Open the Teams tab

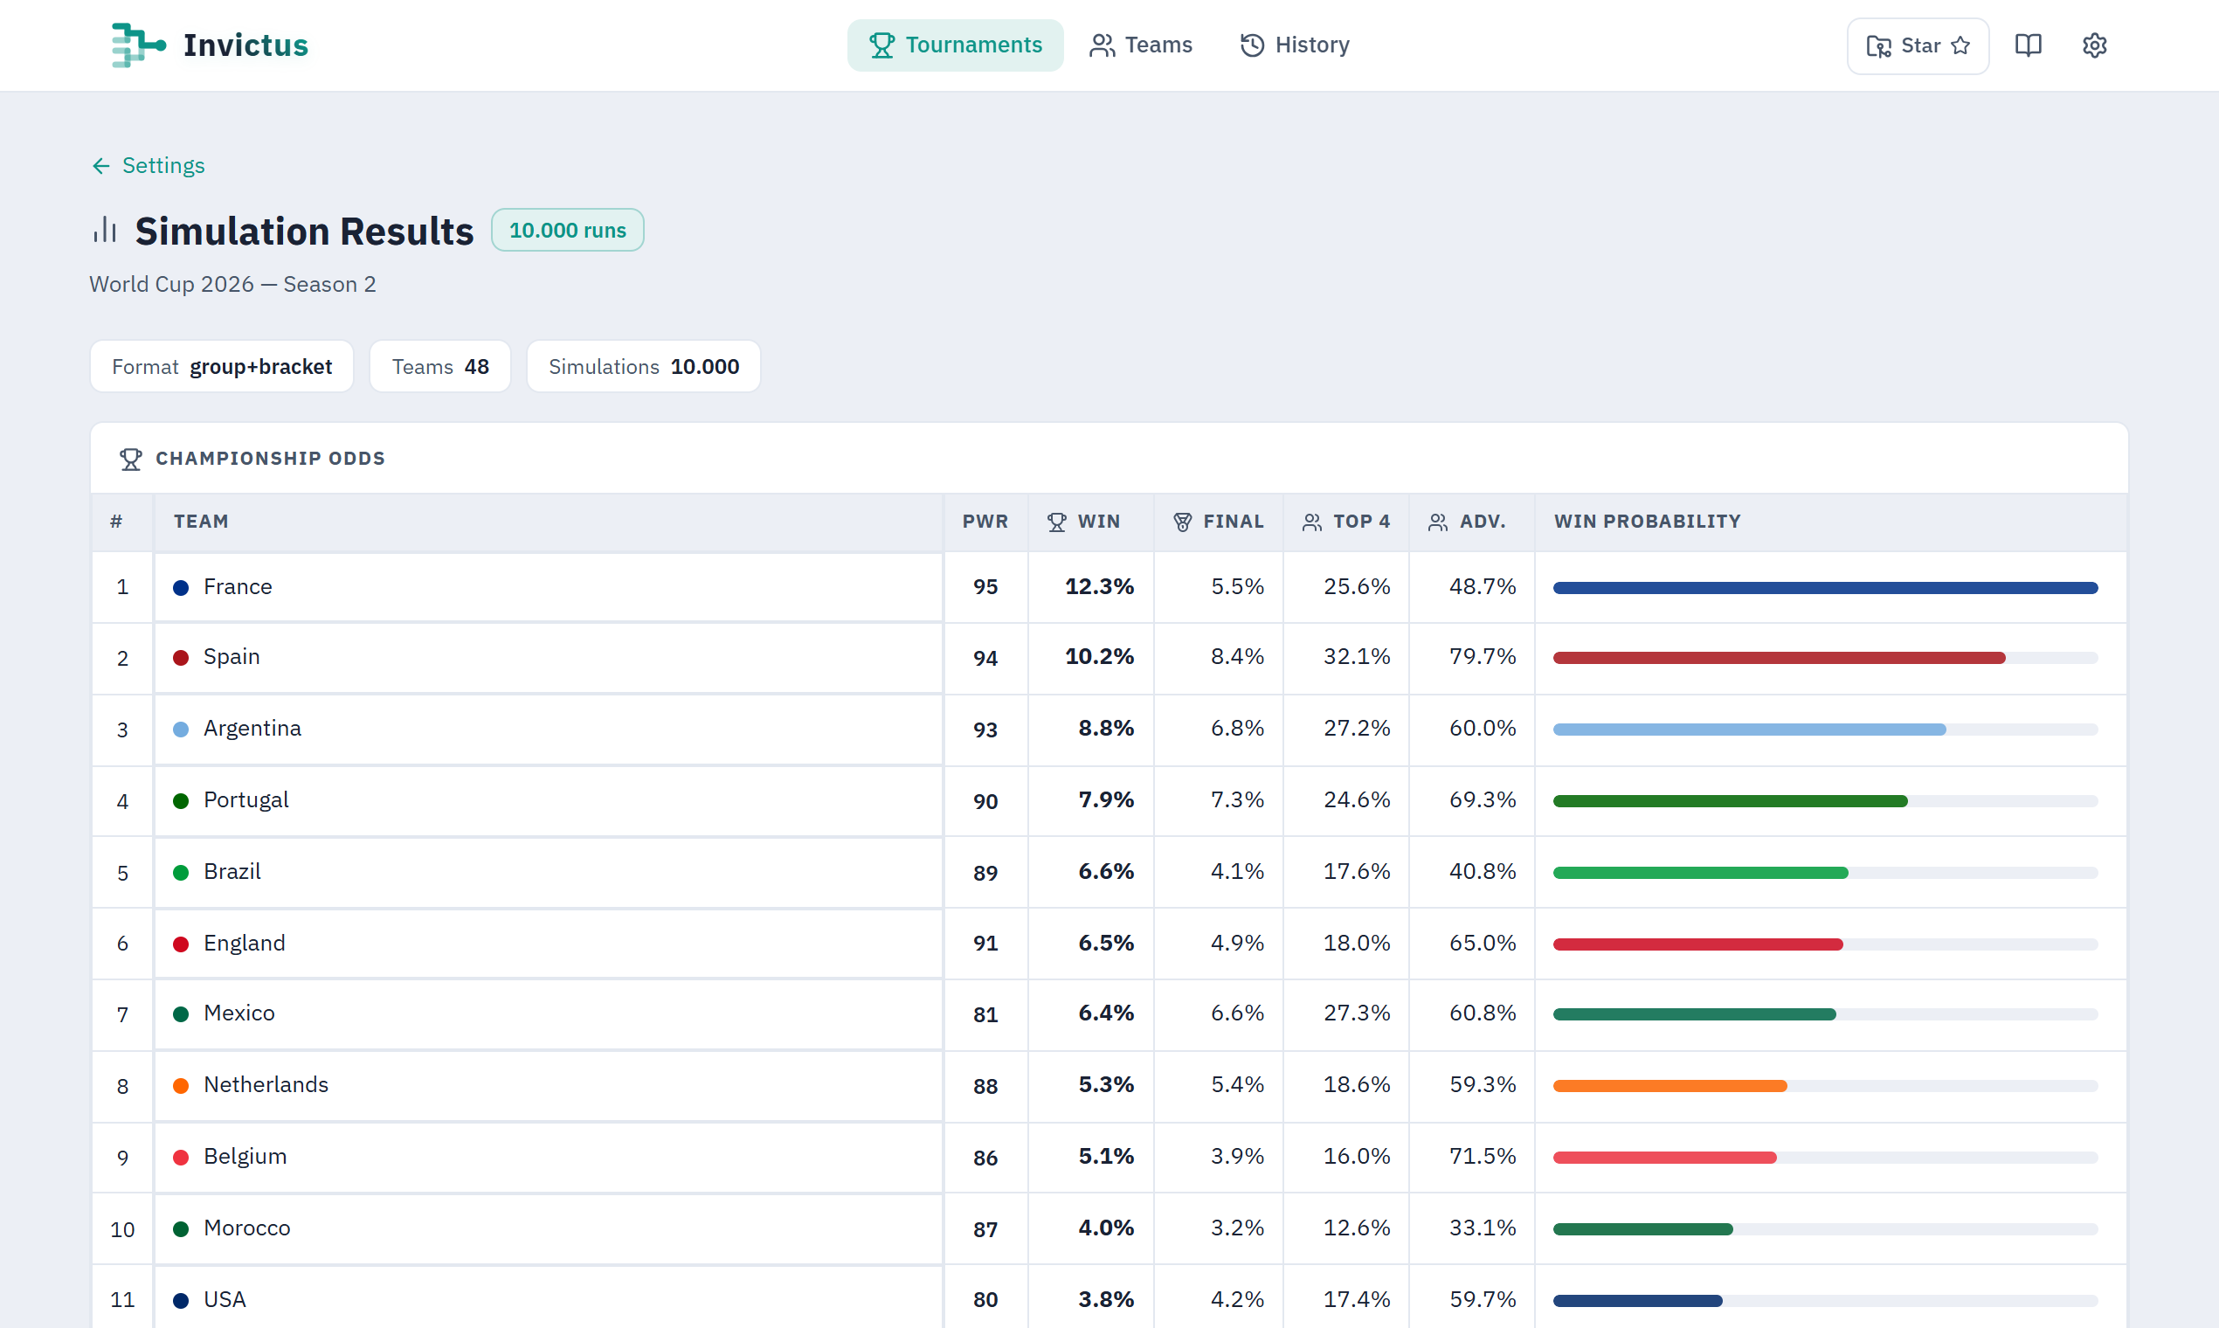[1140, 45]
